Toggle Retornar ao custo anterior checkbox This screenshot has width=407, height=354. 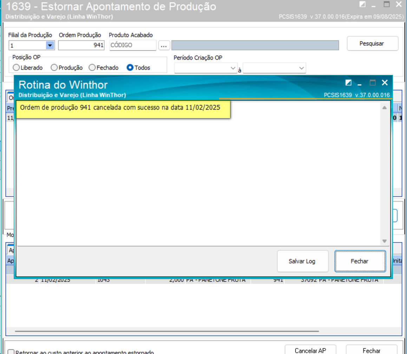pos(11,352)
